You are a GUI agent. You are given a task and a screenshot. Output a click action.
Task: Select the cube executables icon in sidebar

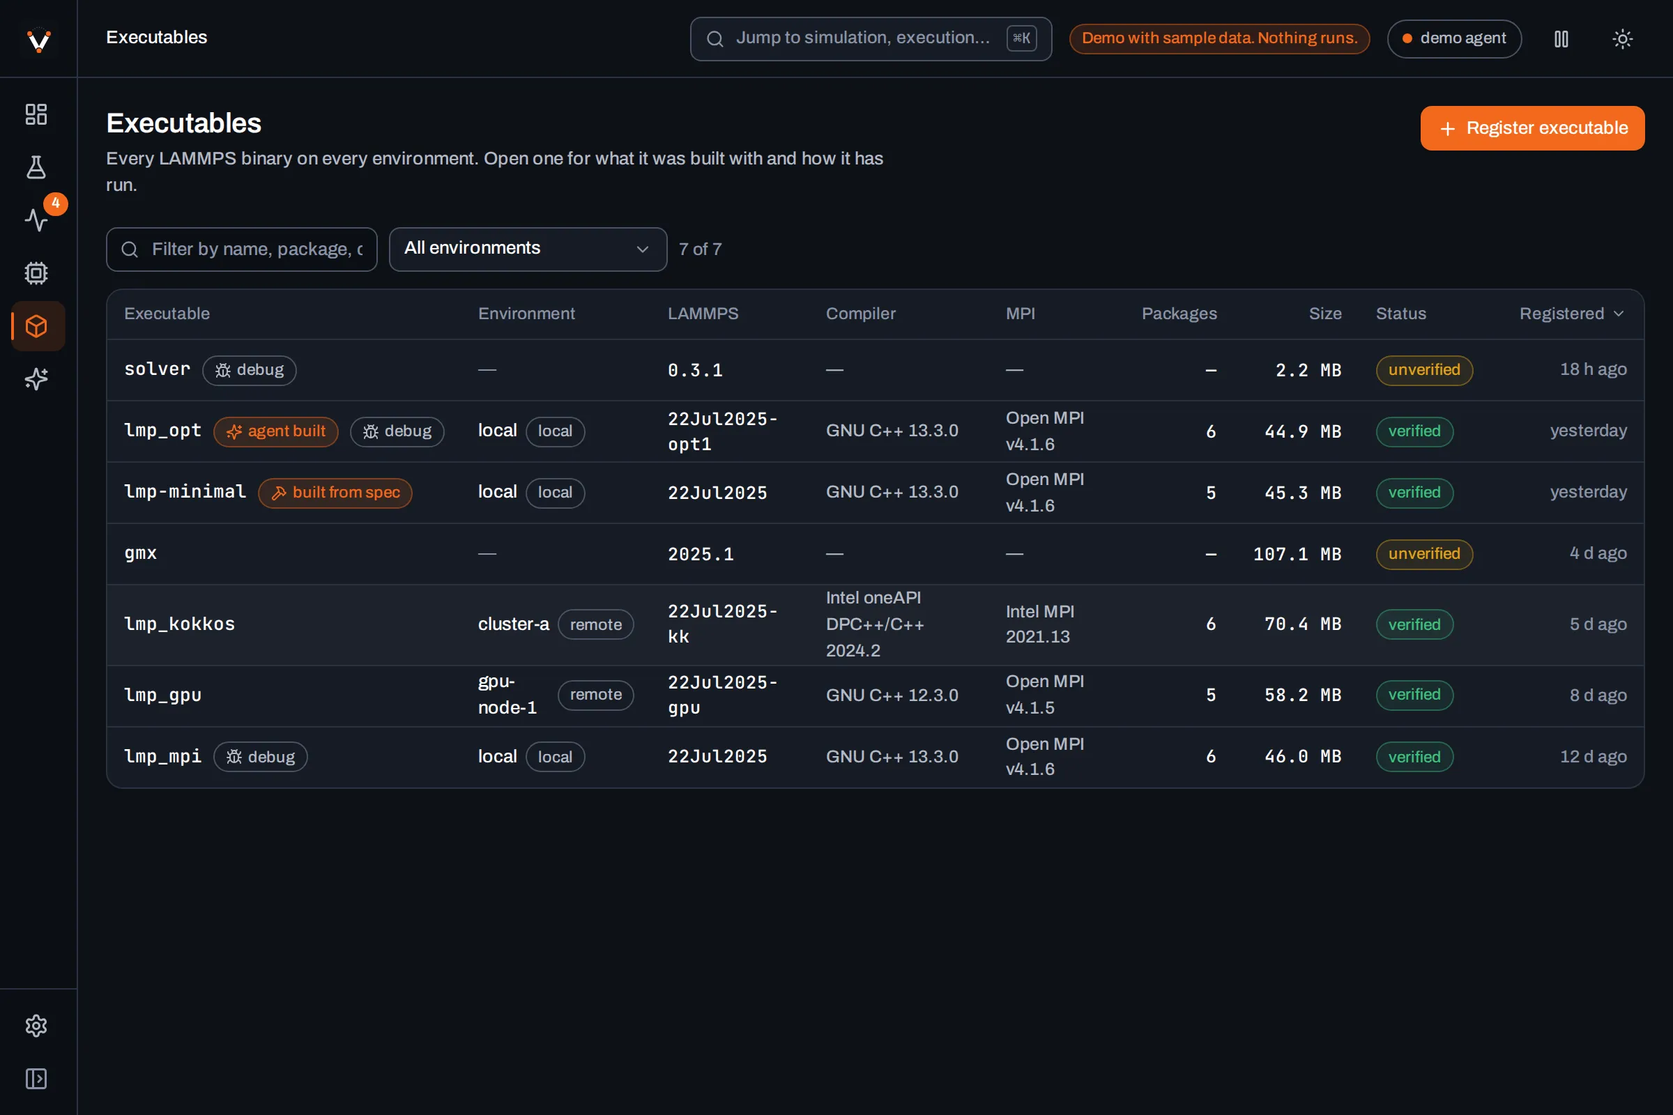pos(36,326)
